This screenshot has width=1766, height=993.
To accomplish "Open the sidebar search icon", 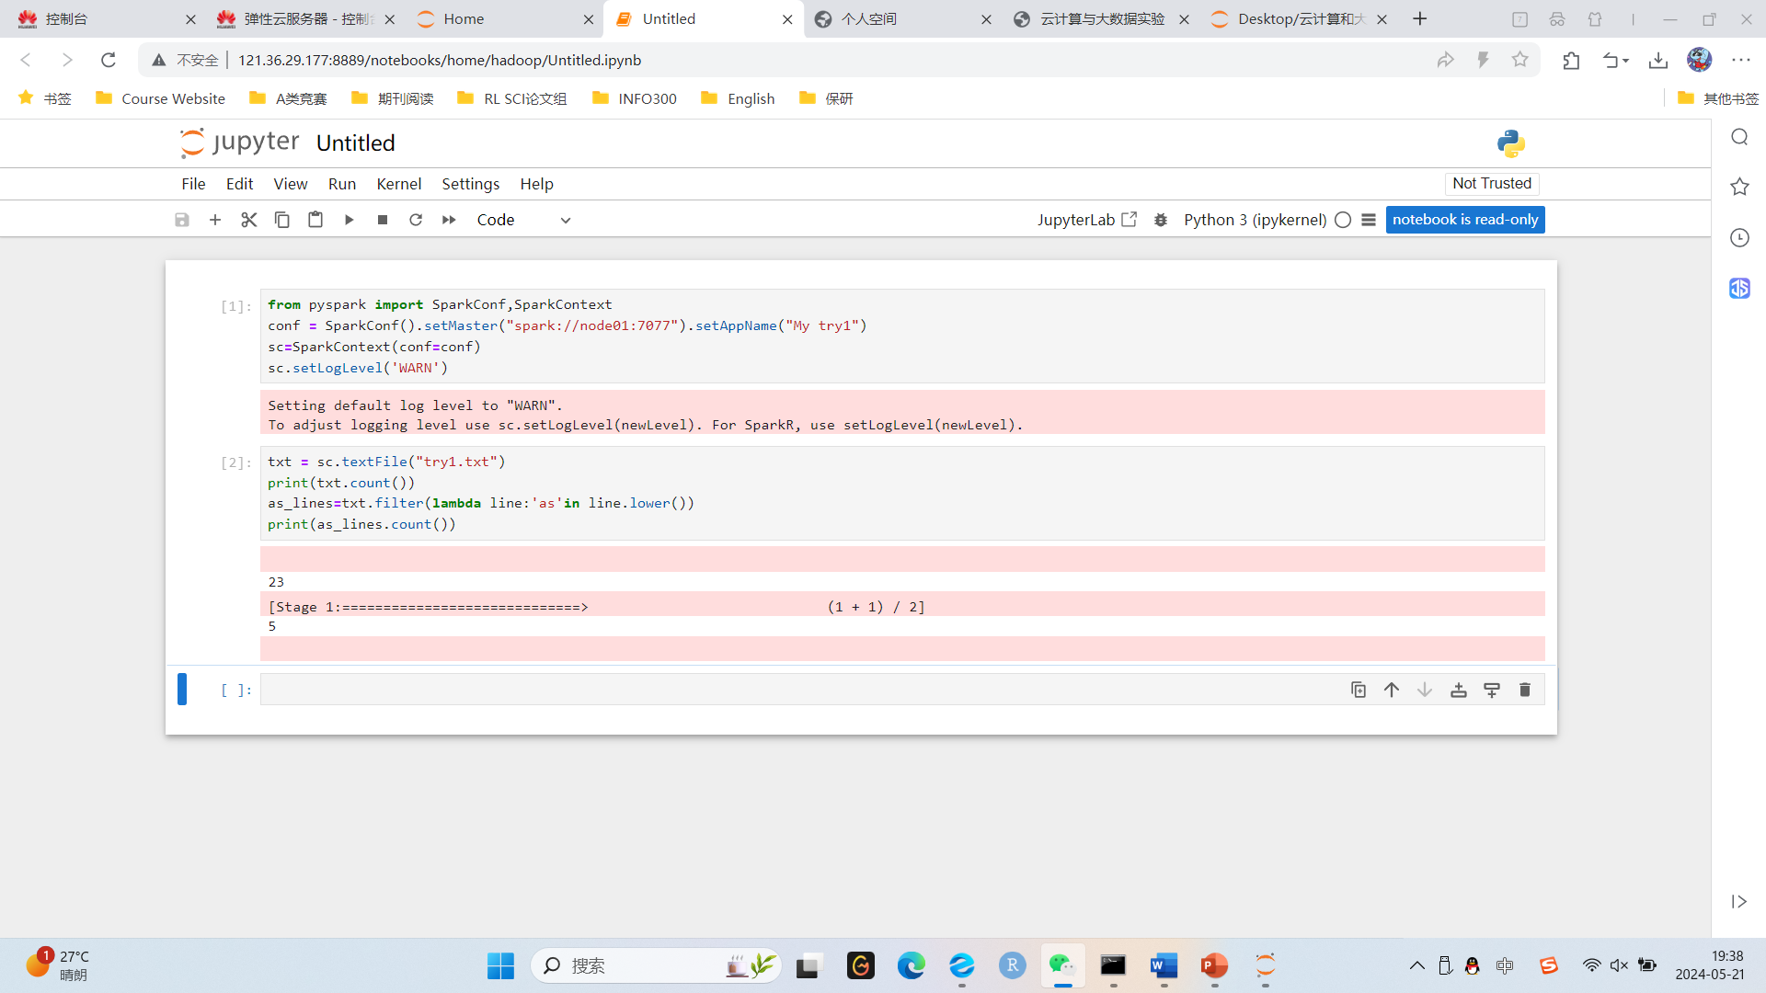I will [1739, 137].
